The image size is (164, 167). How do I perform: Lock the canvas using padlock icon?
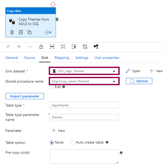coord(41,47)
